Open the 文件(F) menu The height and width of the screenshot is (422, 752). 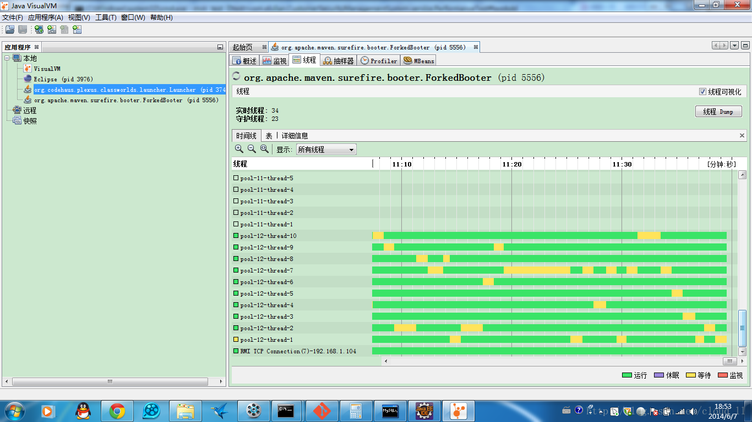tap(13, 18)
